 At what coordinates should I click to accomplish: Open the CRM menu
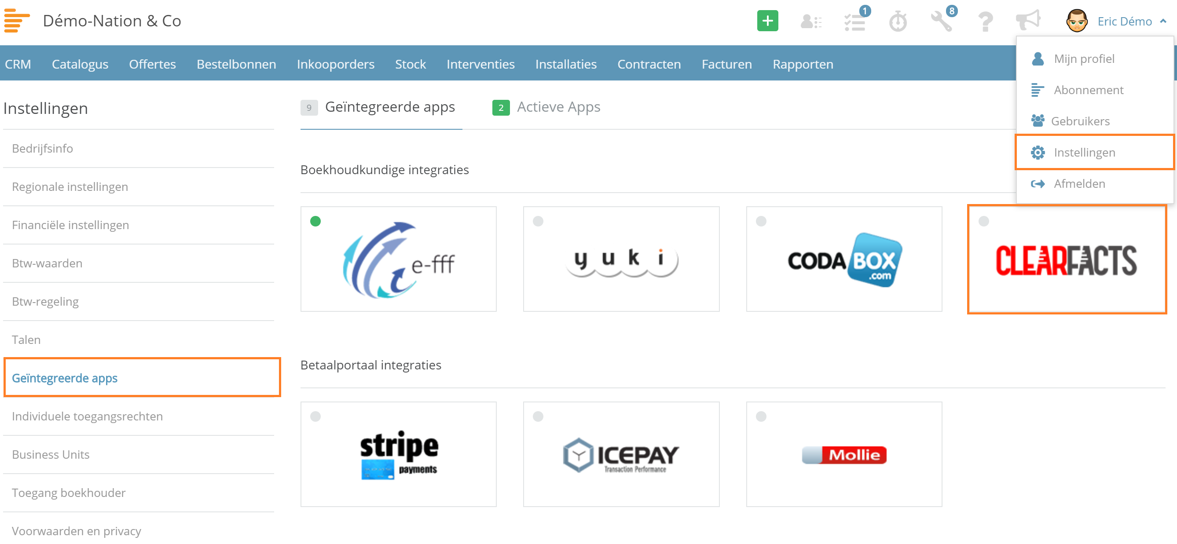pos(18,64)
